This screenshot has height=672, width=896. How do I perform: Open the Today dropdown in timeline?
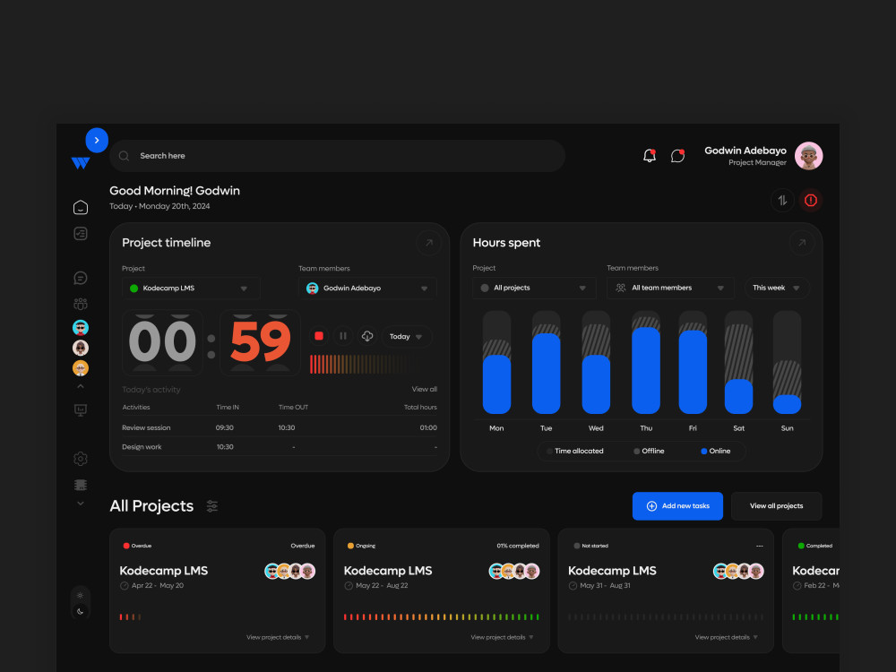click(406, 337)
